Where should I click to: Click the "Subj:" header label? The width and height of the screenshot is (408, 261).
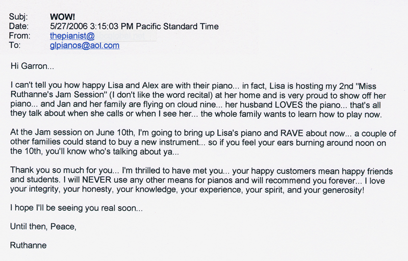pyautogui.click(x=19, y=16)
